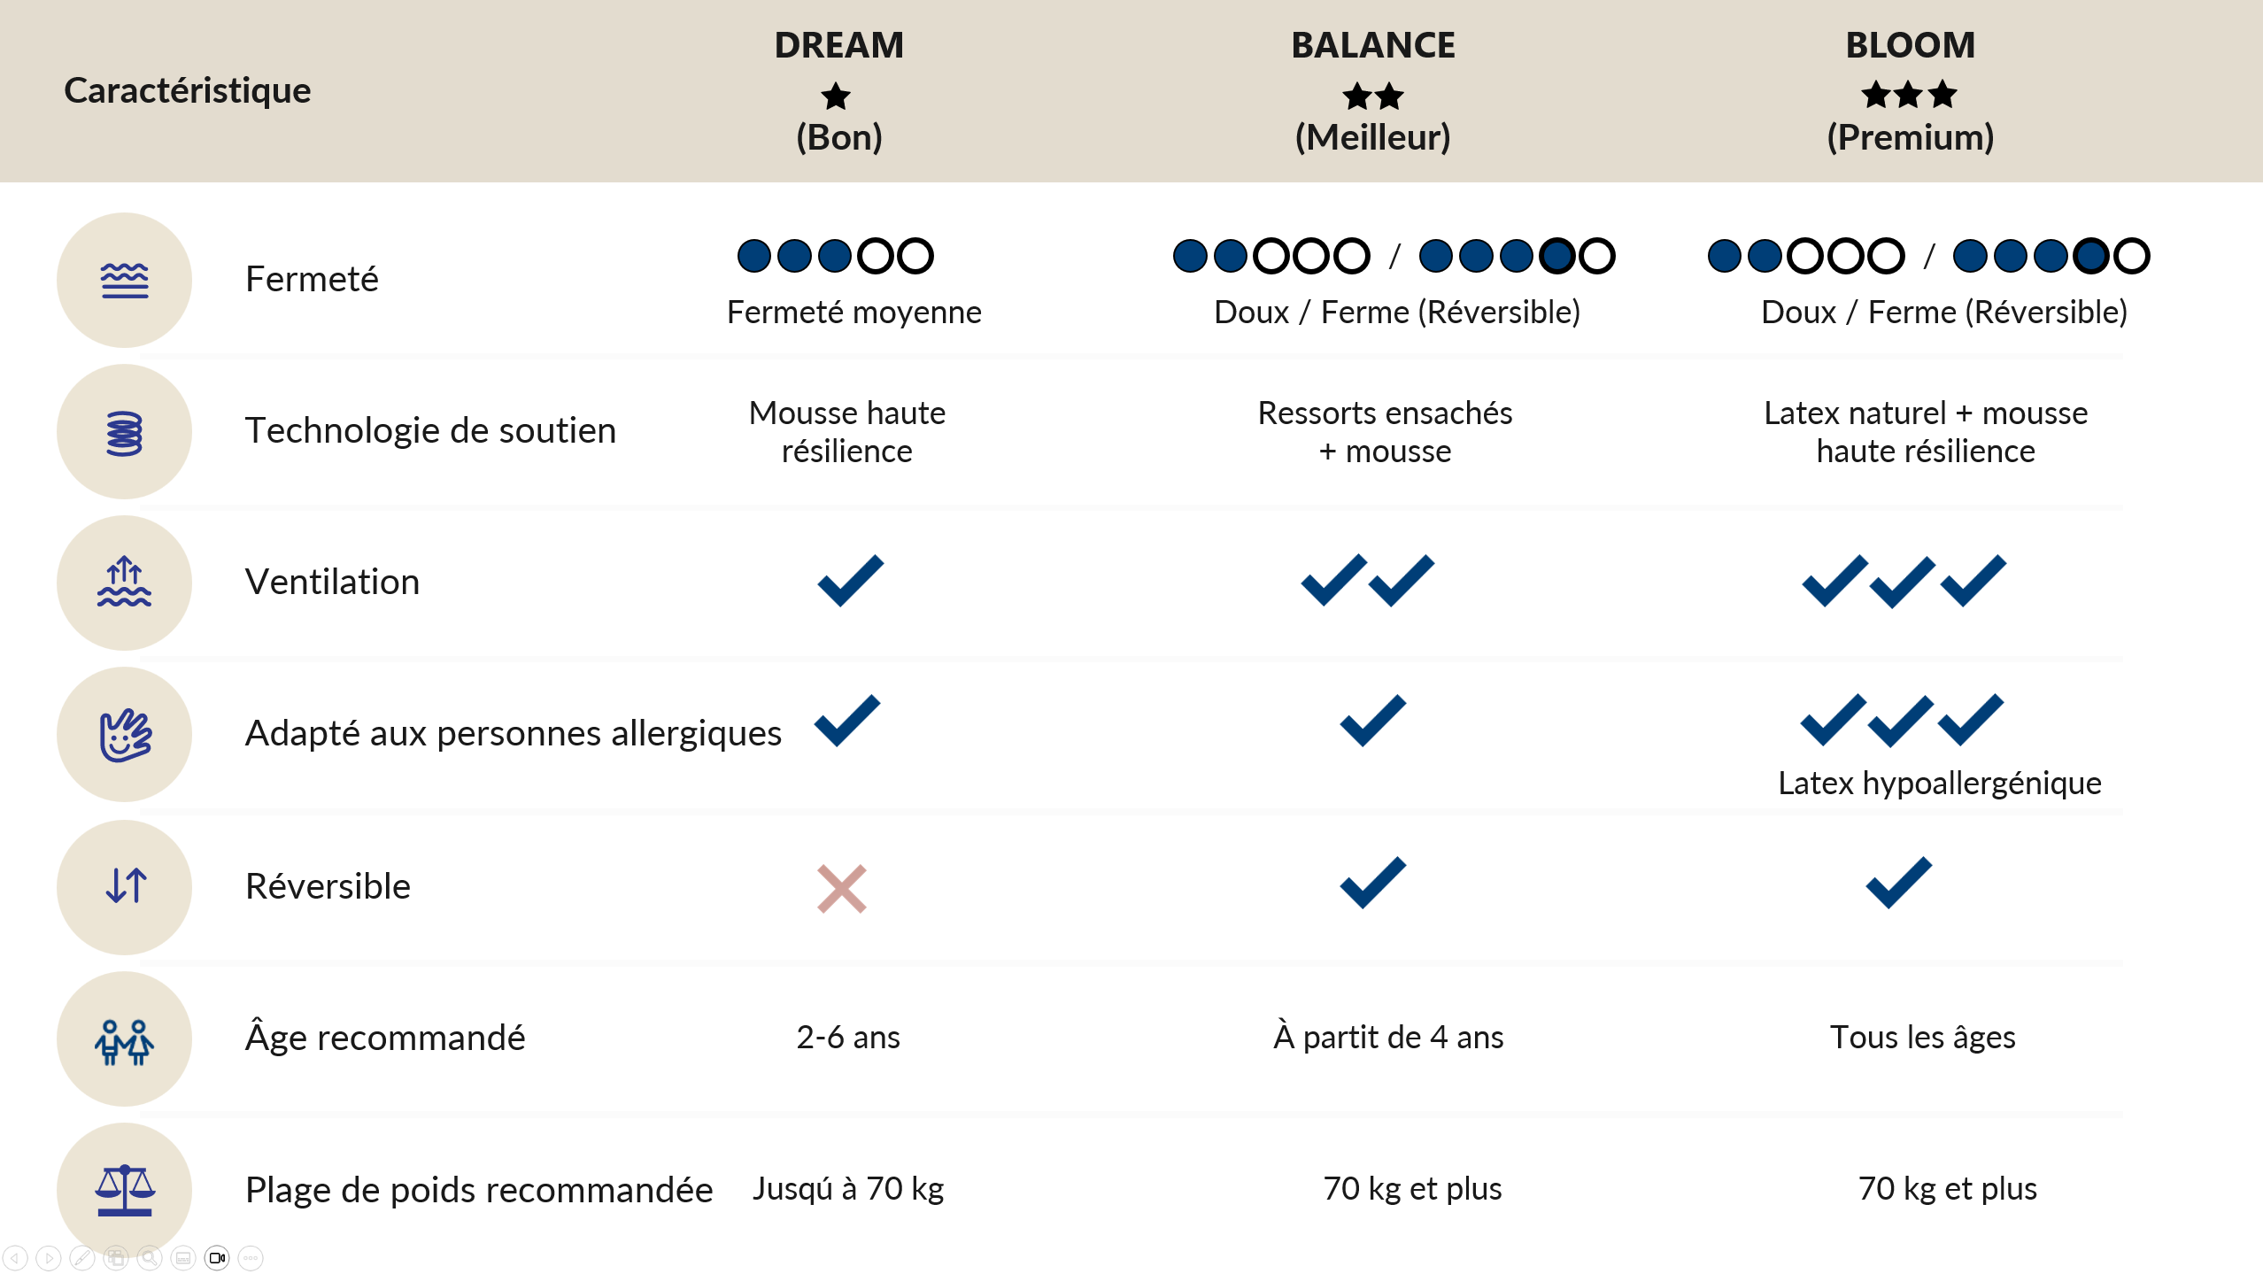
Task: Show all slides grid view
Action: pos(116,1257)
